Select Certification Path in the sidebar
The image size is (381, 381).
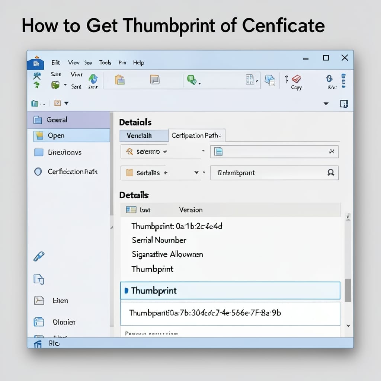[x=73, y=172]
